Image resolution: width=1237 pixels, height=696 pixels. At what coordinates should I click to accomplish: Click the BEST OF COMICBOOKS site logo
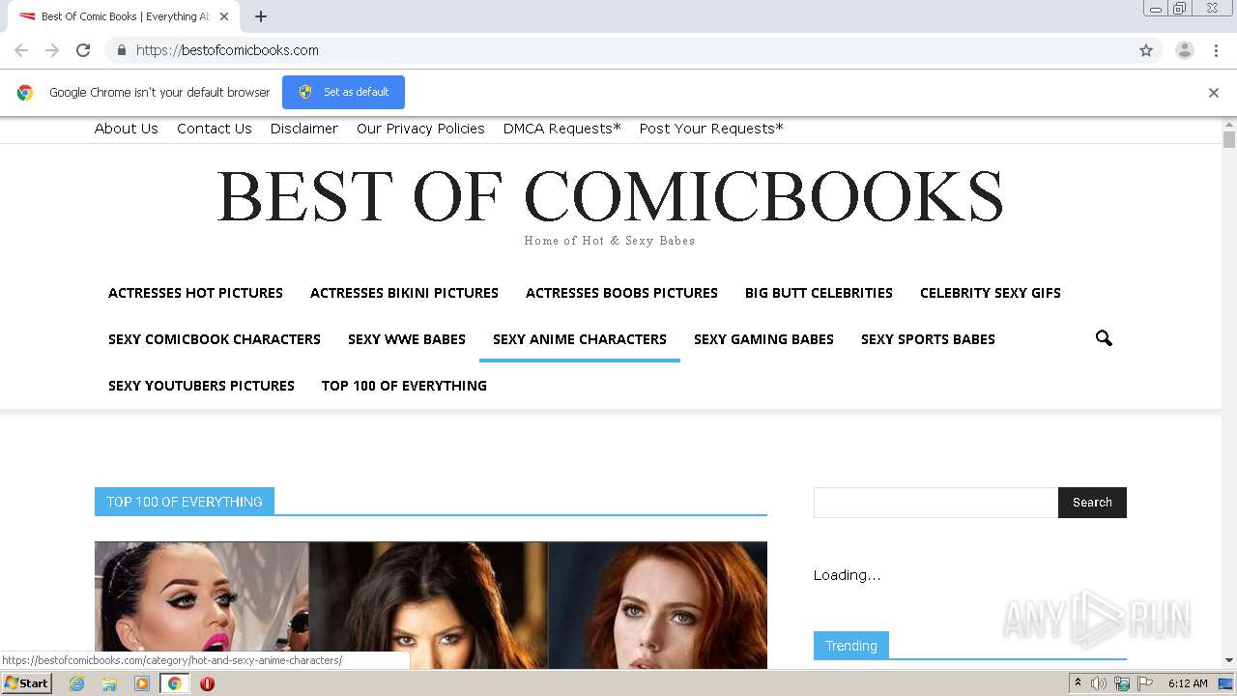610,196
